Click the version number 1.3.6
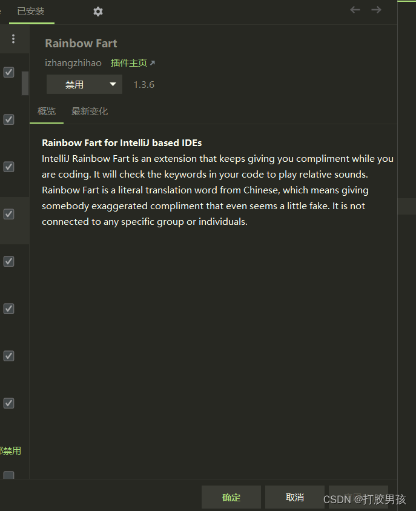Viewport: 416px width, 511px height. point(144,85)
